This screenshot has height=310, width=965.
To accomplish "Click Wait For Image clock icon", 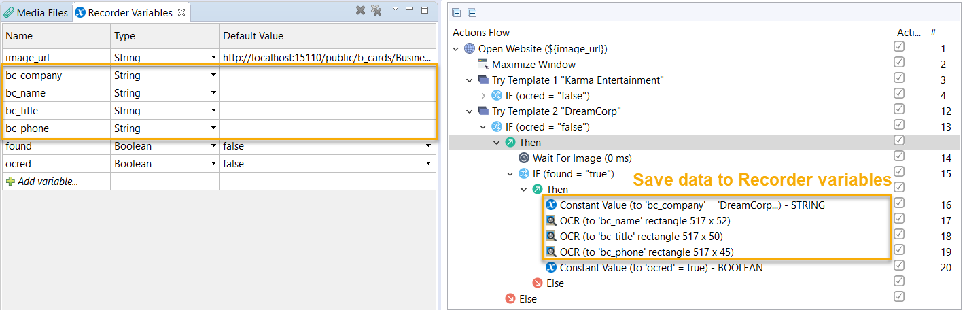I will pyautogui.click(x=524, y=158).
